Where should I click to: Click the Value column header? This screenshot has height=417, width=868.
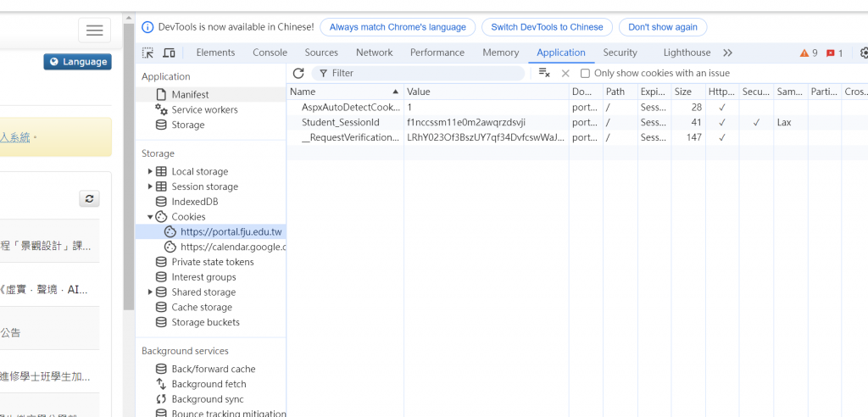click(486, 92)
